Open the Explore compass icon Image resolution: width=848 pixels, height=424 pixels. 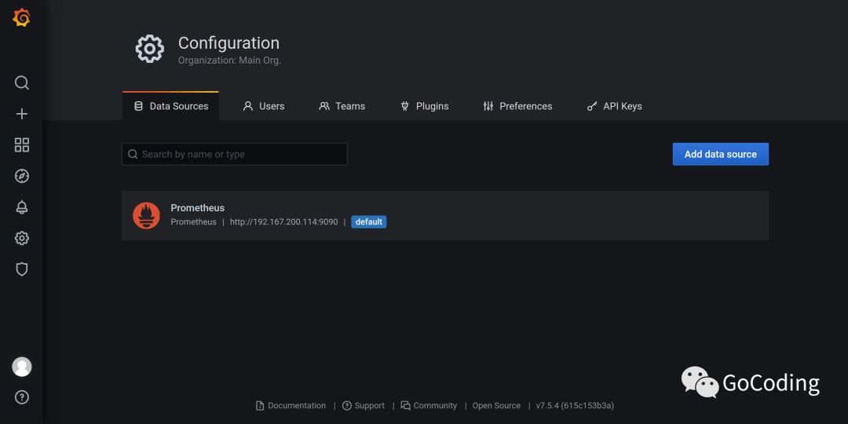[x=22, y=177]
